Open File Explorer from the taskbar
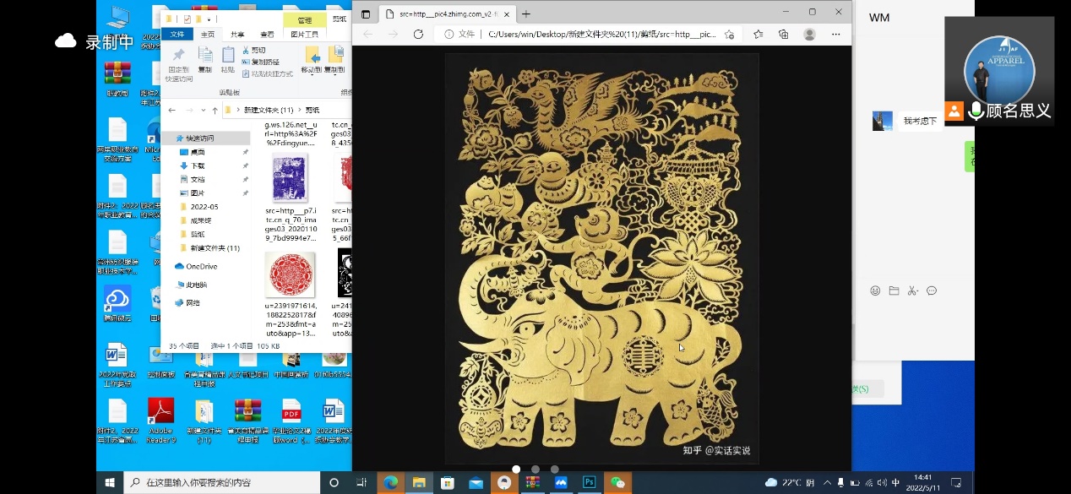The width and height of the screenshot is (1071, 494). click(x=418, y=482)
